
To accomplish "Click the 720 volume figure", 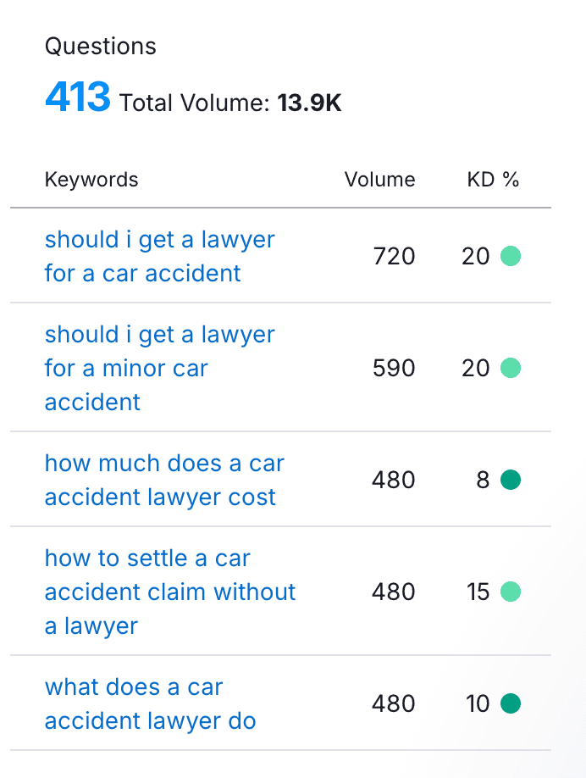I will pyautogui.click(x=393, y=256).
